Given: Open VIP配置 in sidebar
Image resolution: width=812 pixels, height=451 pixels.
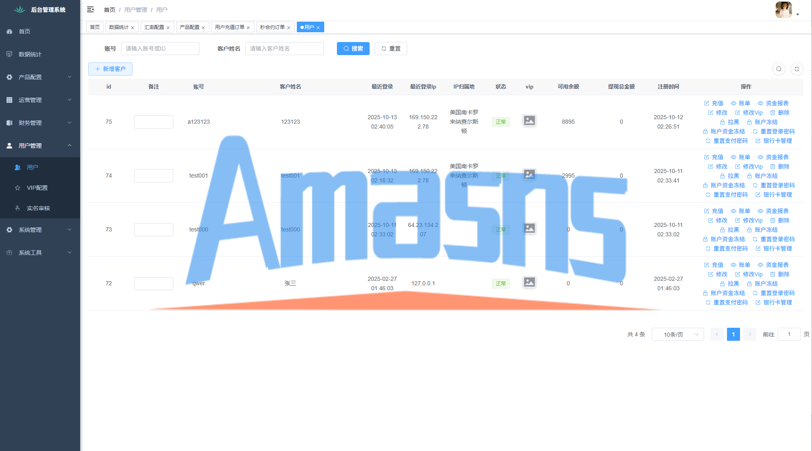Looking at the screenshot, I should pos(37,188).
